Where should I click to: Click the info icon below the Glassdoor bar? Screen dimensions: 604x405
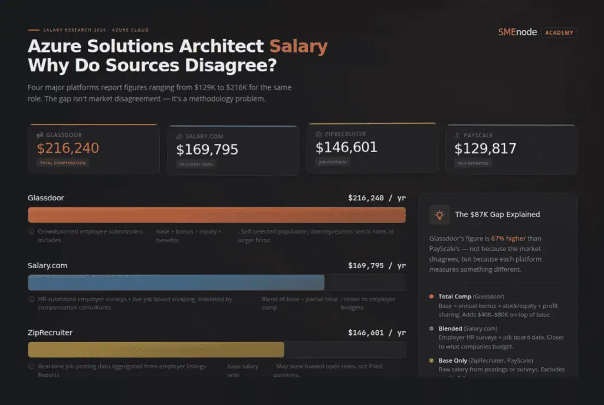tap(31, 232)
